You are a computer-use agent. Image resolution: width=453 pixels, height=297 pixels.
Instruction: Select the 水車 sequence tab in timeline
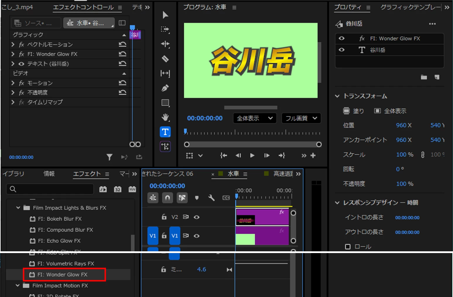233,174
